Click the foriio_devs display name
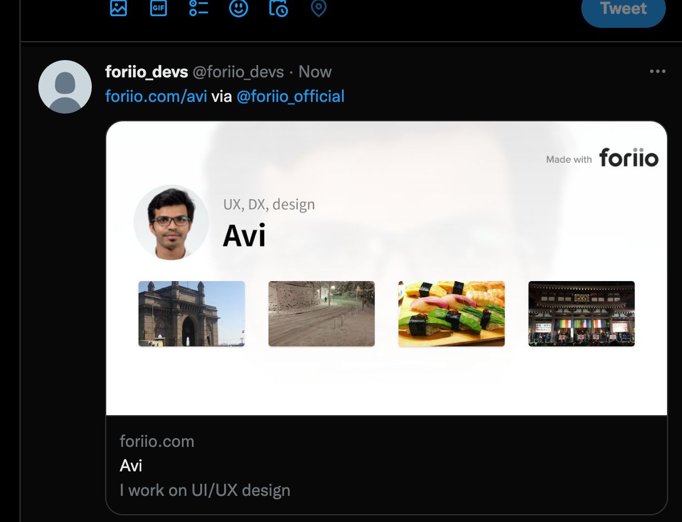 146,71
